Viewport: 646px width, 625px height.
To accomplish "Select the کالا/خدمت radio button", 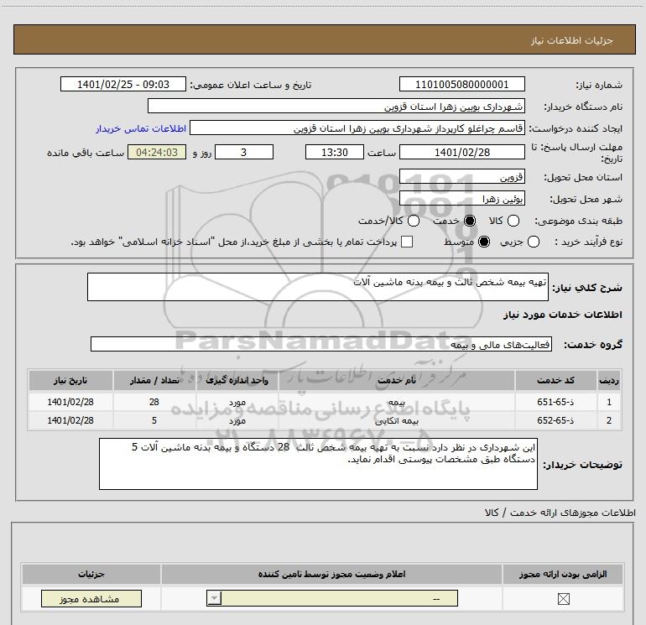I will pos(414,221).
